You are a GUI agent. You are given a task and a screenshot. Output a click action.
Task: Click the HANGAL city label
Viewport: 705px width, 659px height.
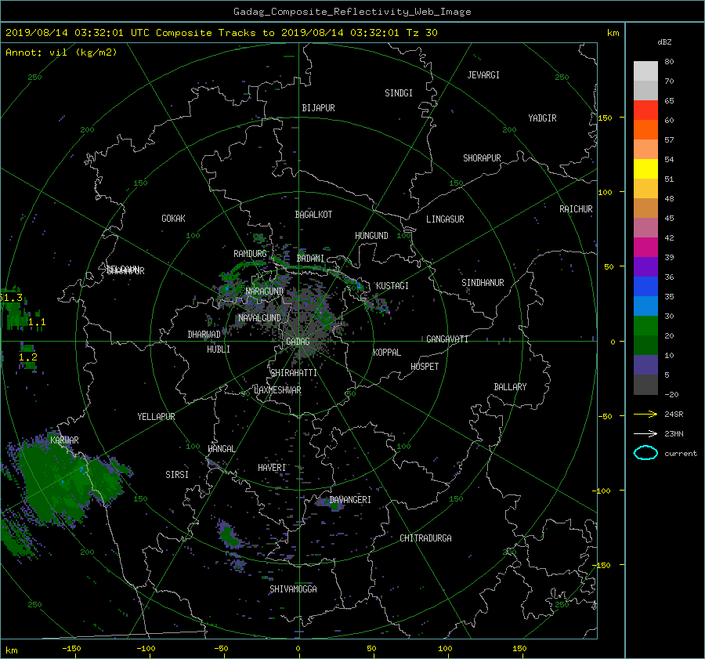click(x=221, y=449)
